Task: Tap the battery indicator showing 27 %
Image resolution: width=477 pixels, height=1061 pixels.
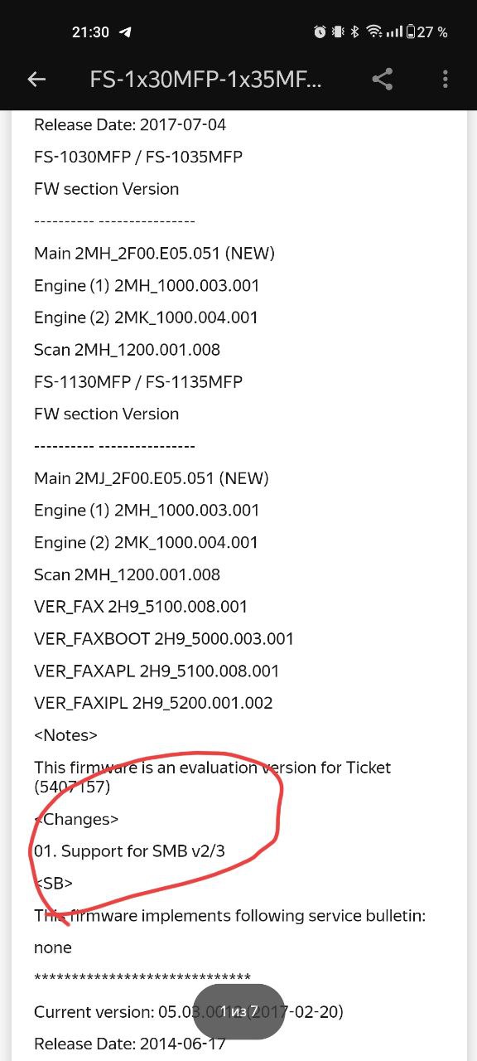Action: (427, 32)
